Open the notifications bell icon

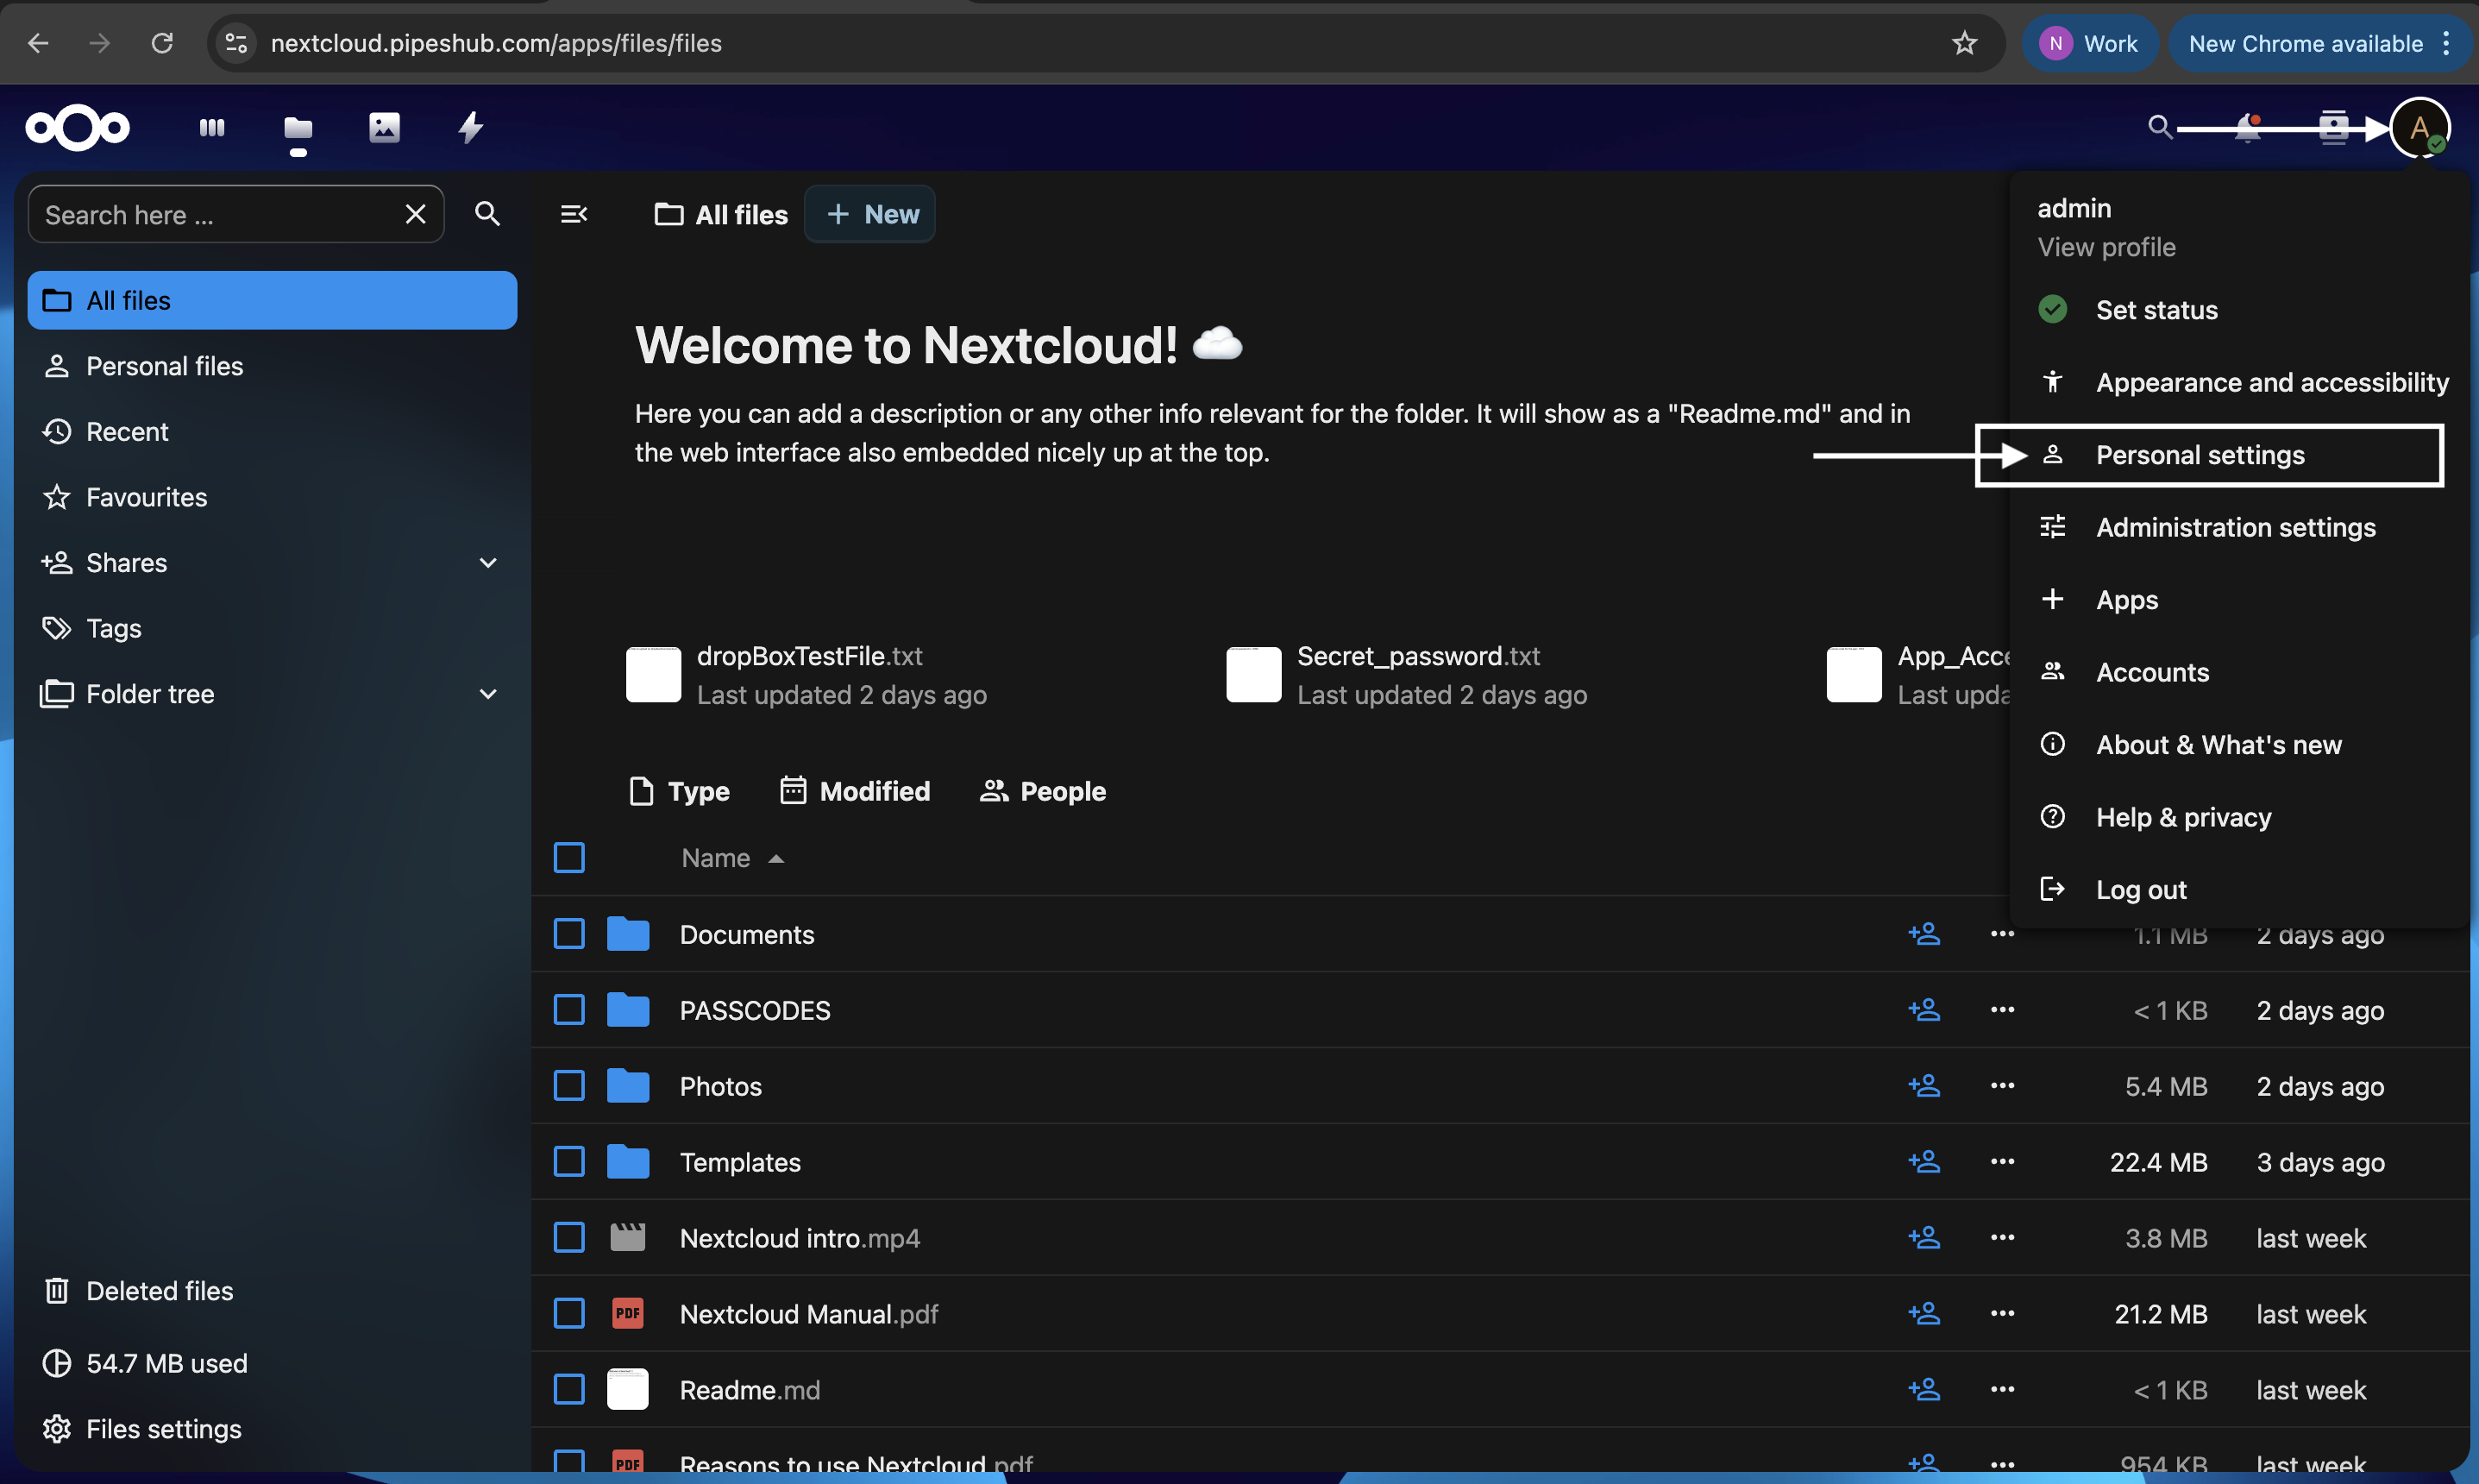click(x=2246, y=127)
